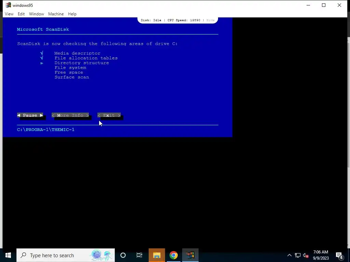350x262 pixels.
Task: Click the File system item
Action: [x=70, y=68]
